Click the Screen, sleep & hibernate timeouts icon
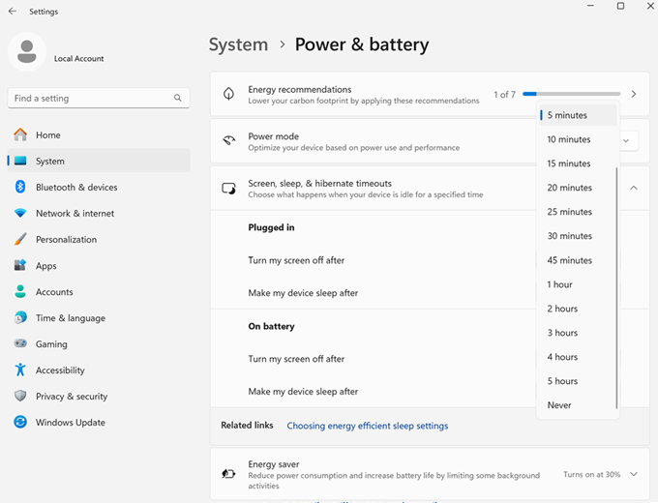 pyautogui.click(x=228, y=189)
